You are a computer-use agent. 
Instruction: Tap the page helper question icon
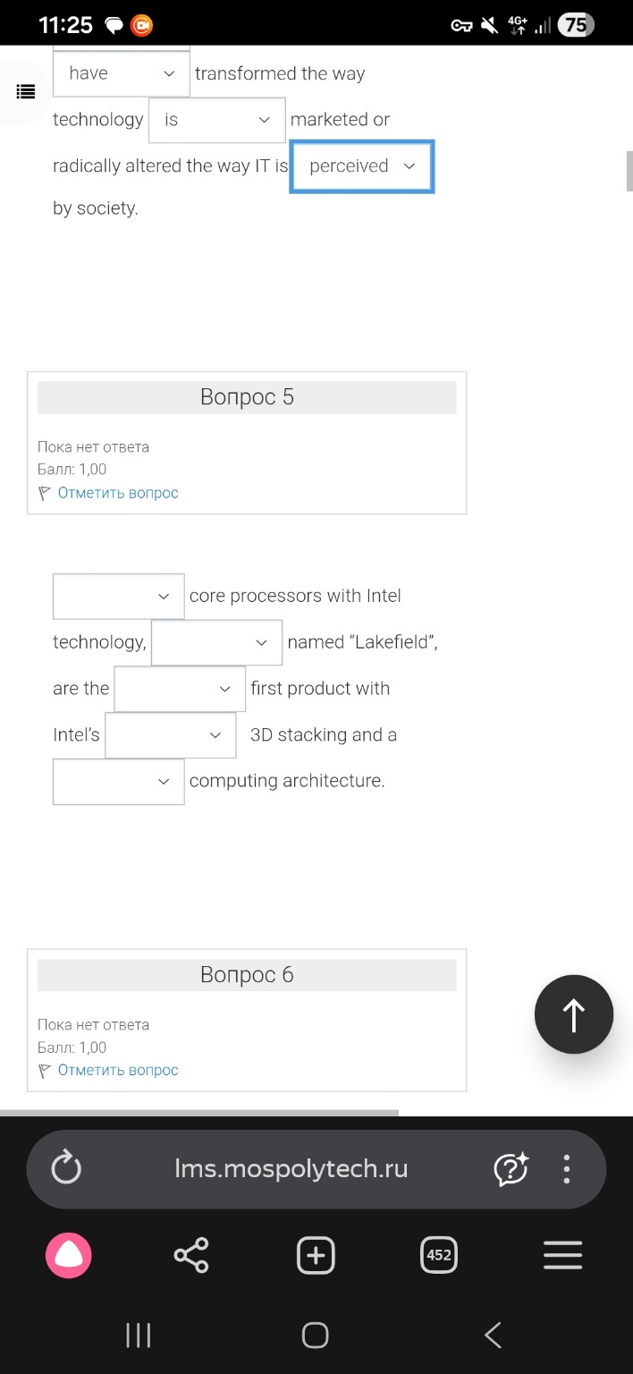coord(511,1168)
